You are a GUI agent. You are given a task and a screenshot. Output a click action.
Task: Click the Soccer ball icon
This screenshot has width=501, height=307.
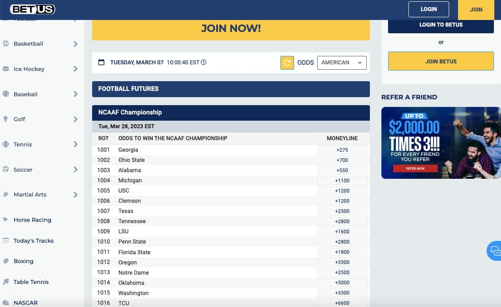click(x=6, y=169)
